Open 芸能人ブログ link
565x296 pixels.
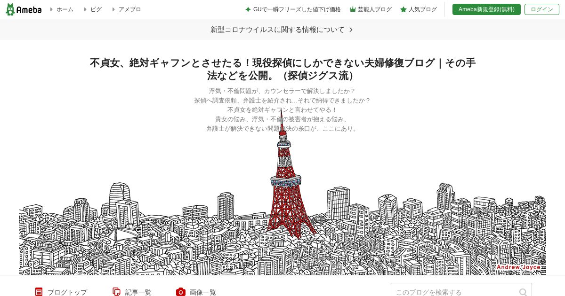(375, 9)
